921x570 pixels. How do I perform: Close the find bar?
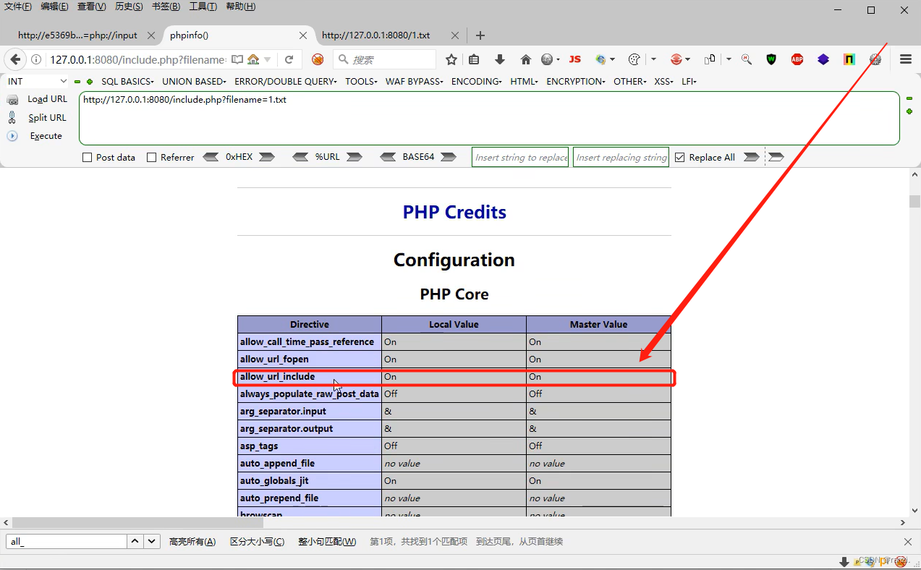click(908, 541)
